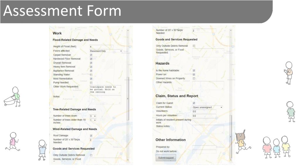
Task: Click Tarps Needed field below Roof Damage
Action: (101, 140)
